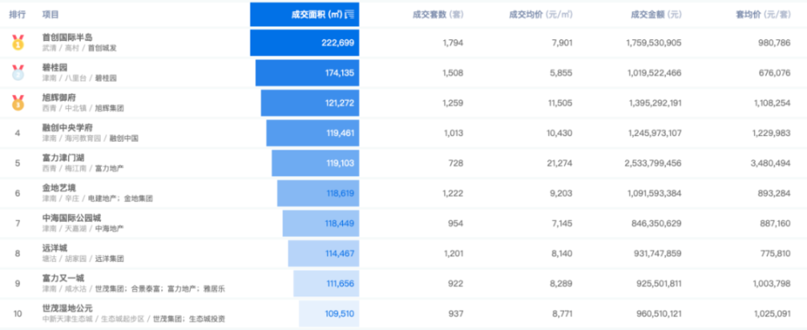This screenshot has height=330, width=807.
Task: Click rank number 10 in 排行 column
Action: coord(18,313)
